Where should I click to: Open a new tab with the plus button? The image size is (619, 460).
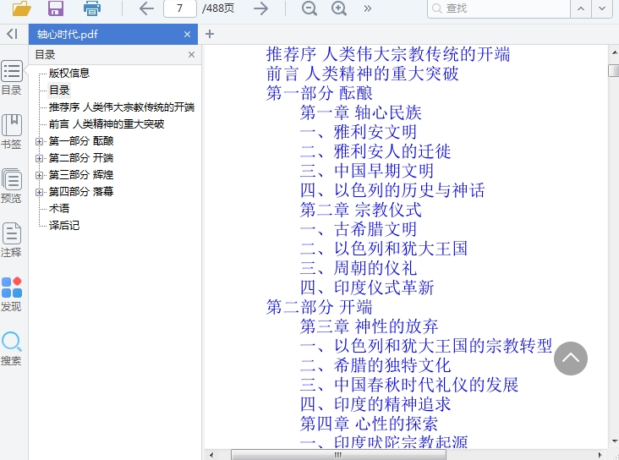pyautogui.click(x=210, y=34)
